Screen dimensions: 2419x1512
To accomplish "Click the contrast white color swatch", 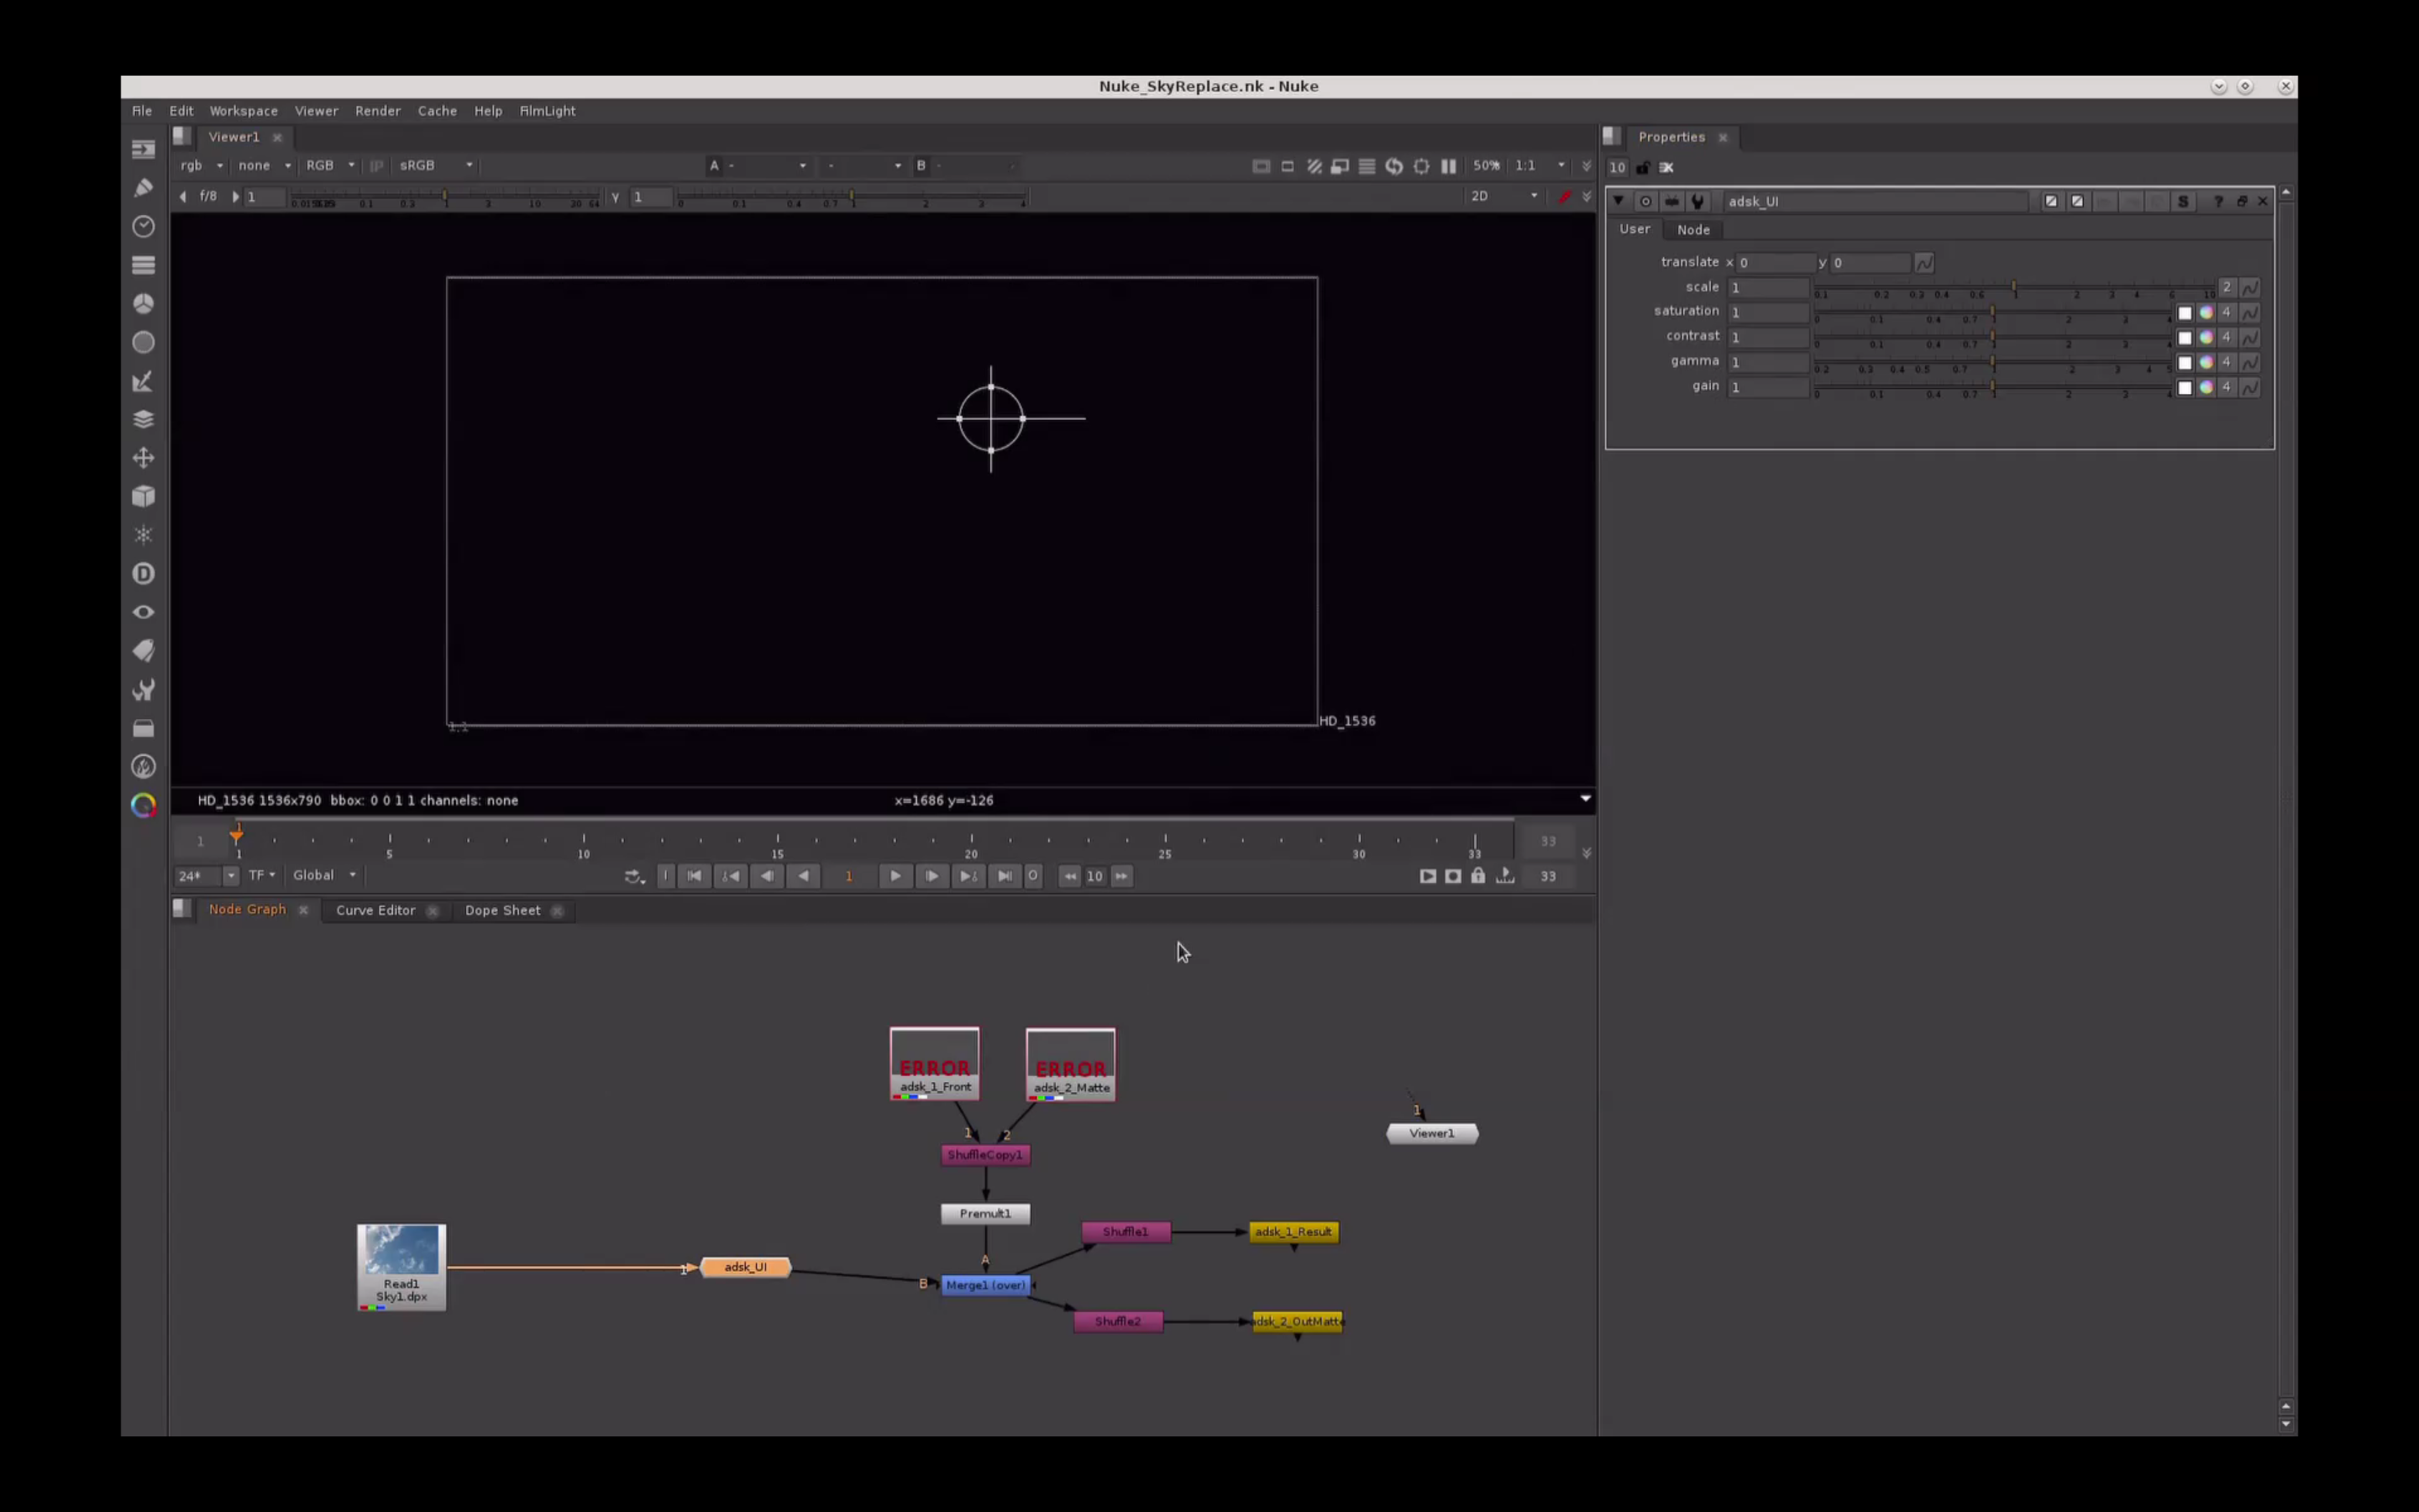I will tap(2185, 338).
